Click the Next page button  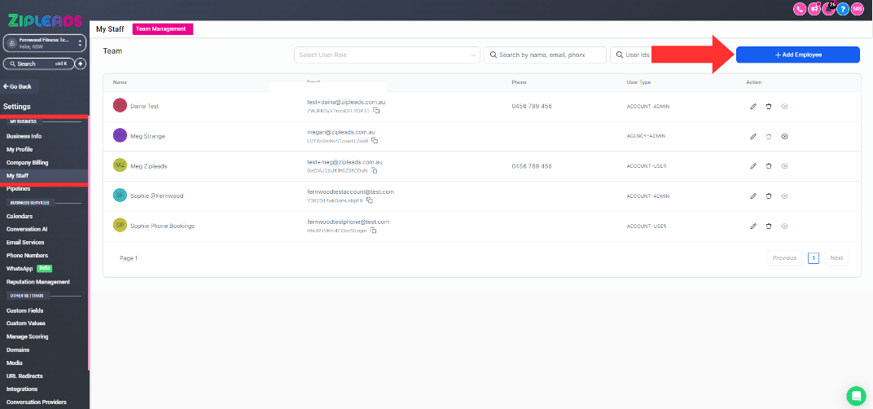click(x=836, y=258)
